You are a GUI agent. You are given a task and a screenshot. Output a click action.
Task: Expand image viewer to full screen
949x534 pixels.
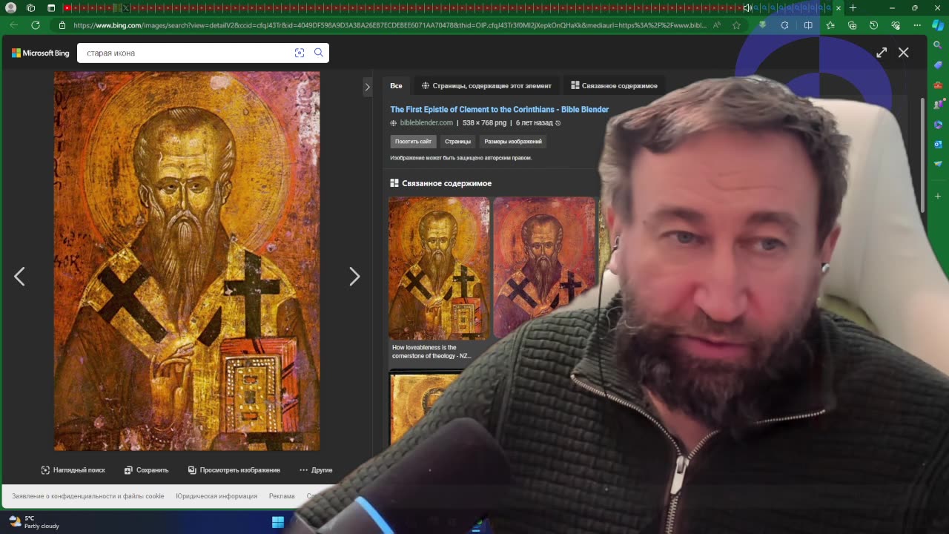tap(882, 53)
